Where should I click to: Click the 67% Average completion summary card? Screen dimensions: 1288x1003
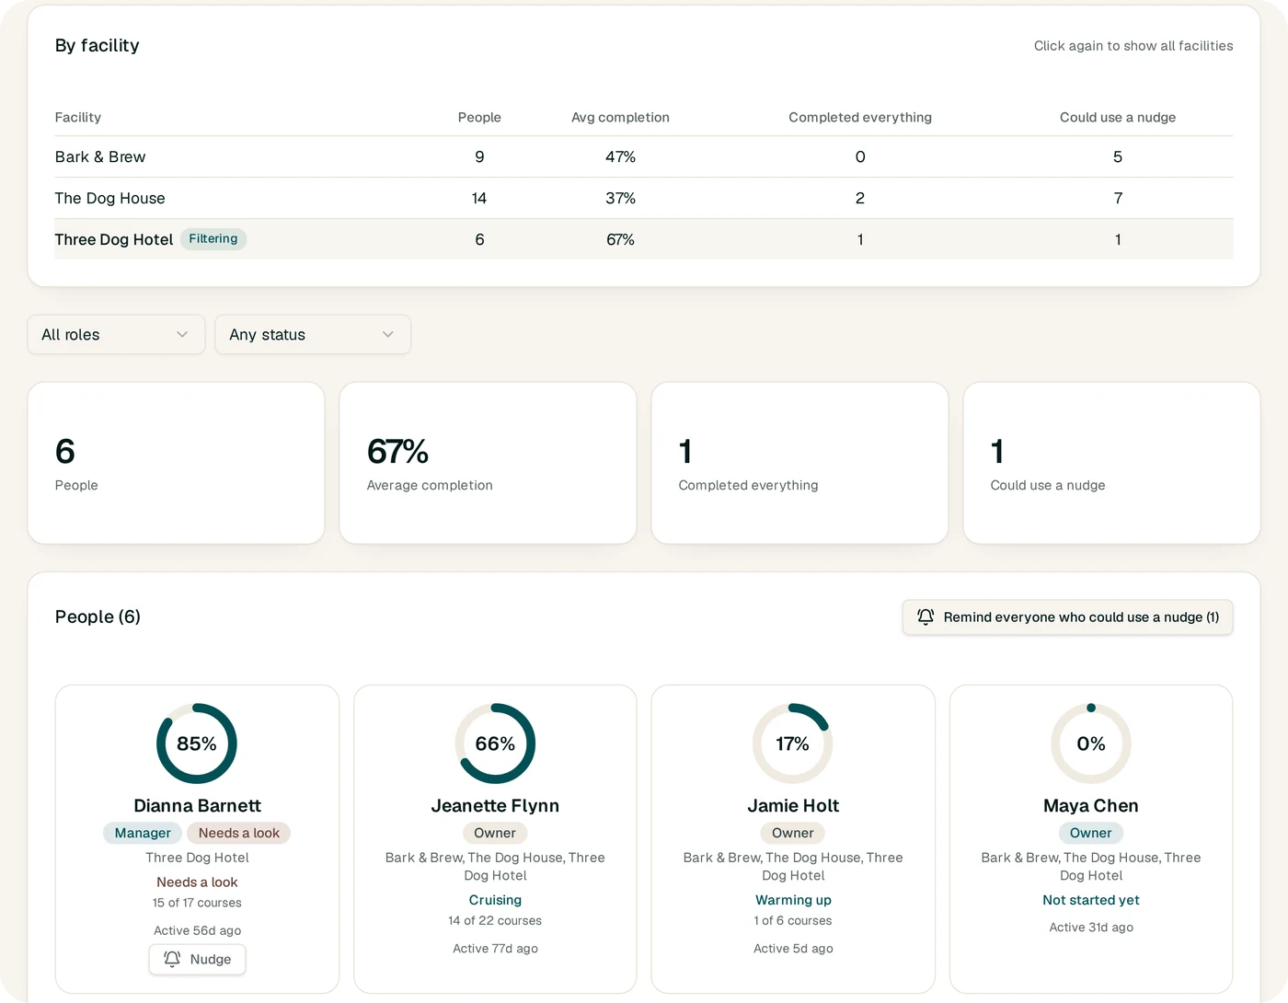coord(488,463)
